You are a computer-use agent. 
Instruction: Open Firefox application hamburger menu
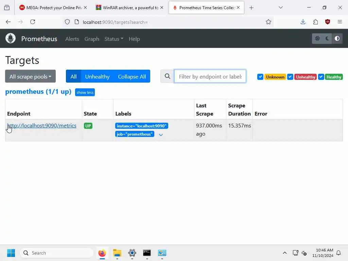pyautogui.click(x=340, y=22)
